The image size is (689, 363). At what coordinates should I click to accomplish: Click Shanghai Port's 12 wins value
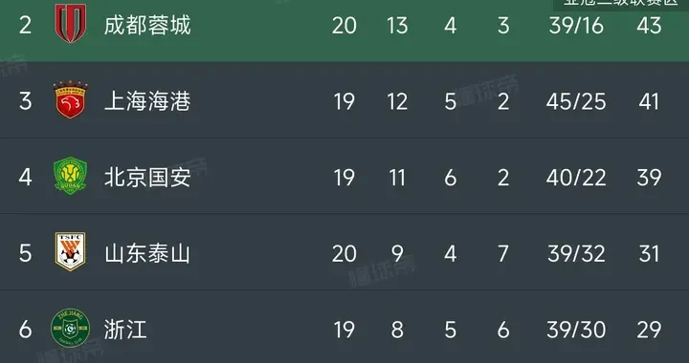coord(397,101)
